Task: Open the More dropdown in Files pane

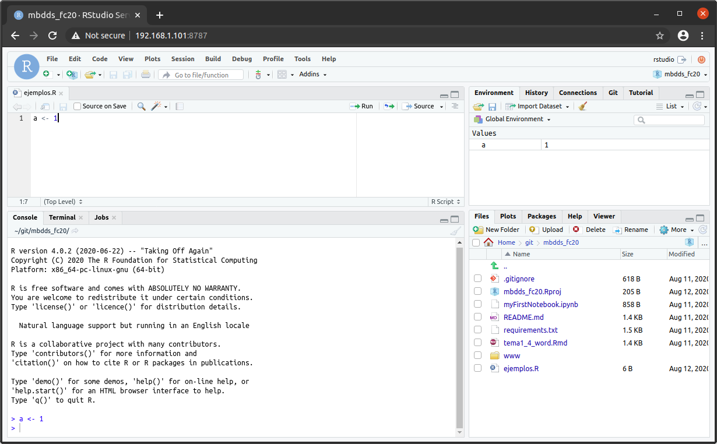Action: click(x=677, y=230)
